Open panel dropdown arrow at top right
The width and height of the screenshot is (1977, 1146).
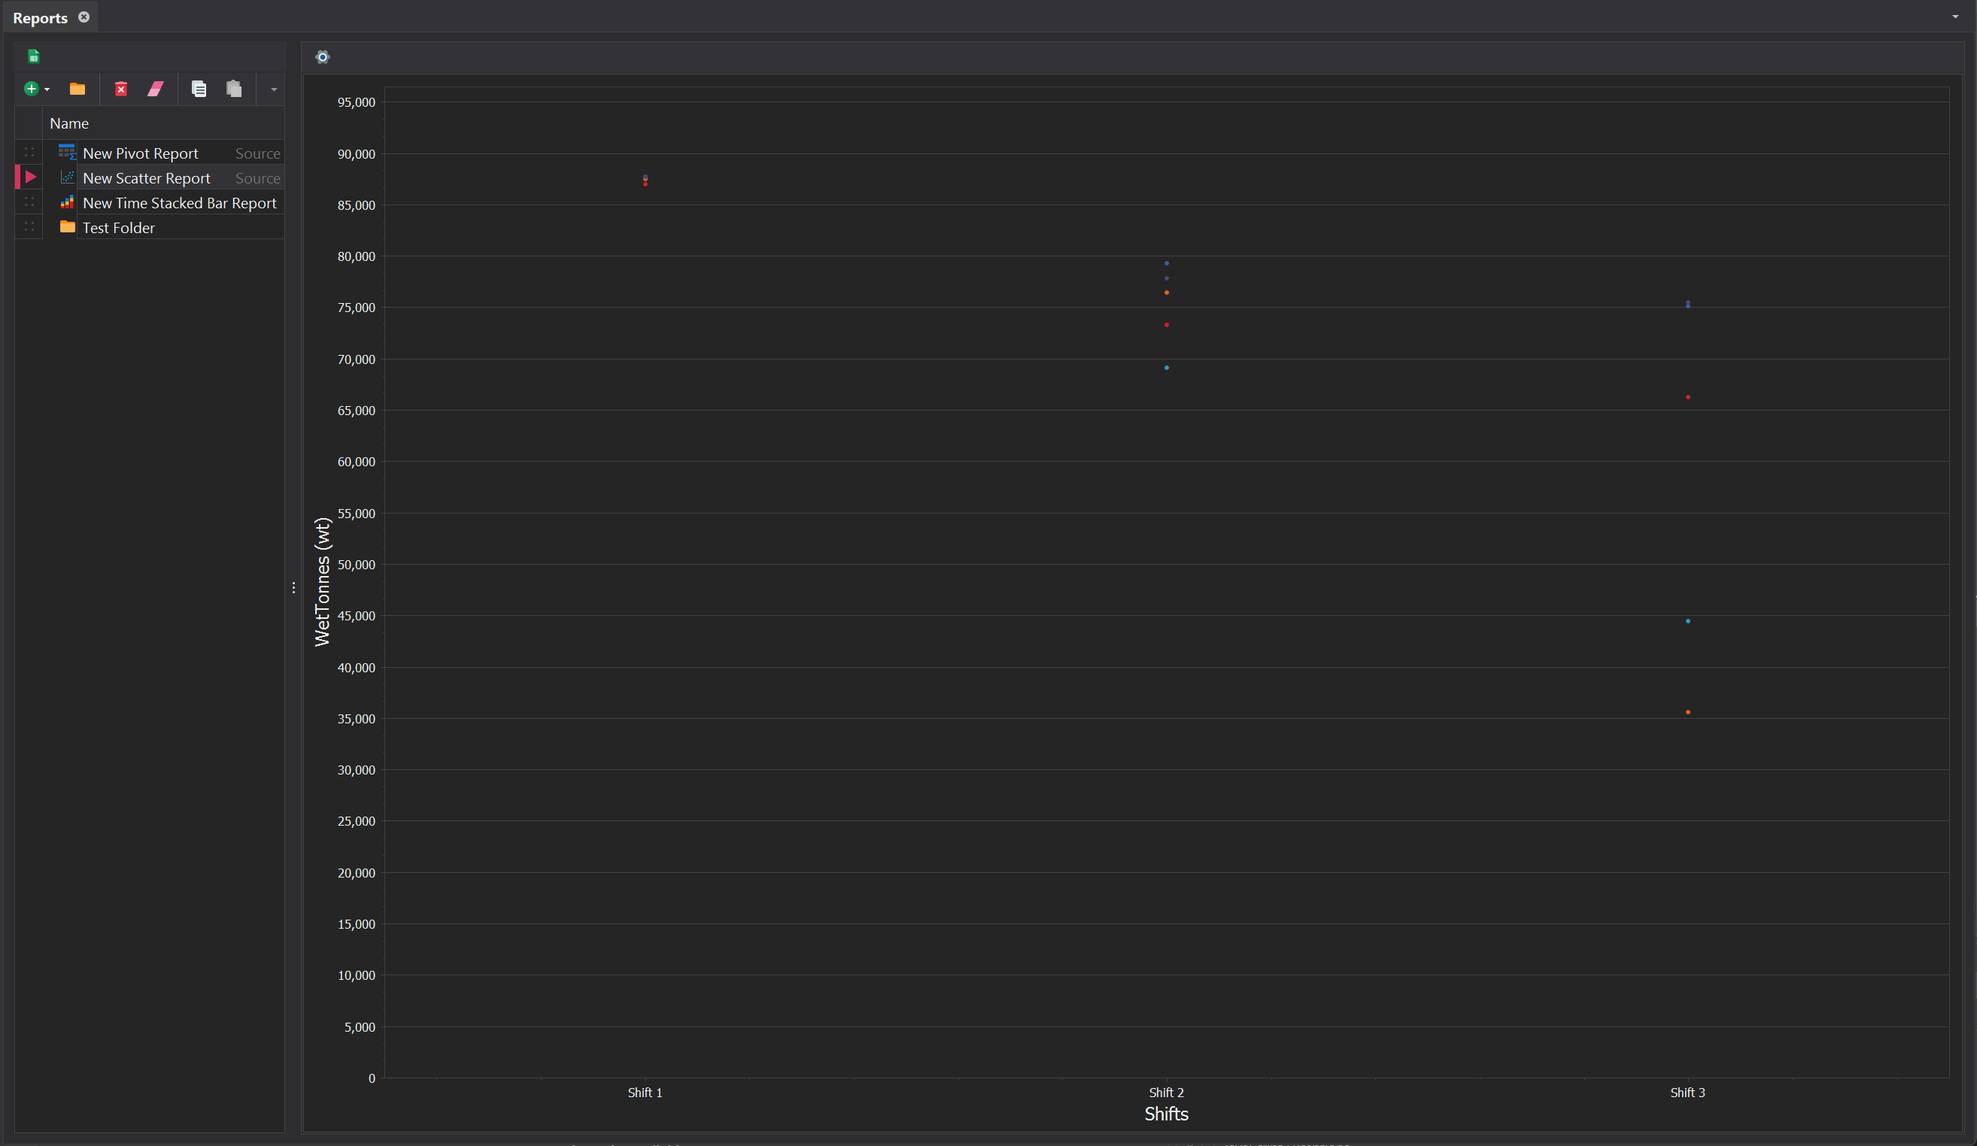1955,17
